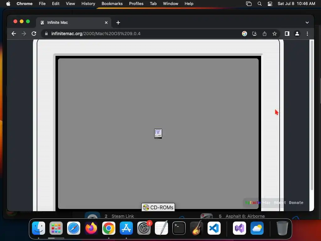Screen dimensions: 321x241
Task: Launch Firefox from the Dock
Action: click(x=91, y=228)
